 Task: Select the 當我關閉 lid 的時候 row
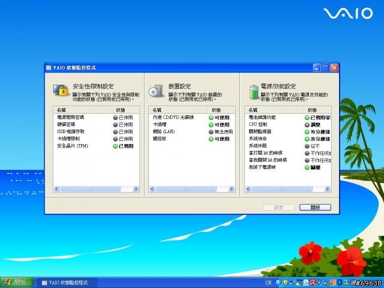288,160
